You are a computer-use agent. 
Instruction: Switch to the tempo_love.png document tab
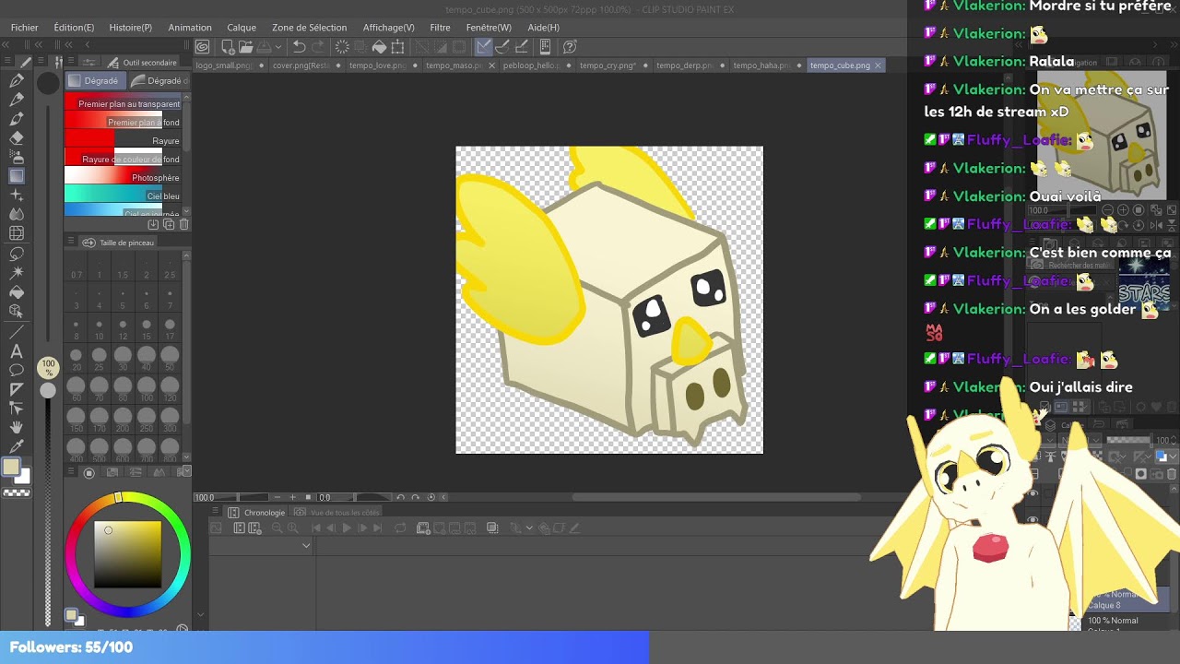click(378, 65)
